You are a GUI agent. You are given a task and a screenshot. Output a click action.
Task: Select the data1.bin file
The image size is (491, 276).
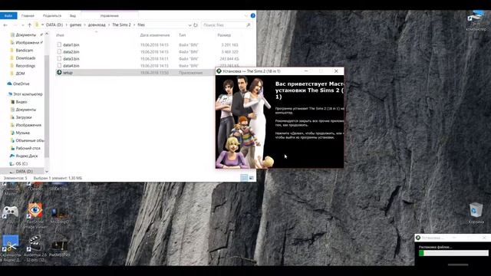click(71, 45)
